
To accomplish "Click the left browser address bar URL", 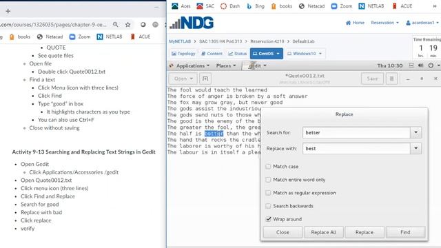I will click(x=54, y=25).
